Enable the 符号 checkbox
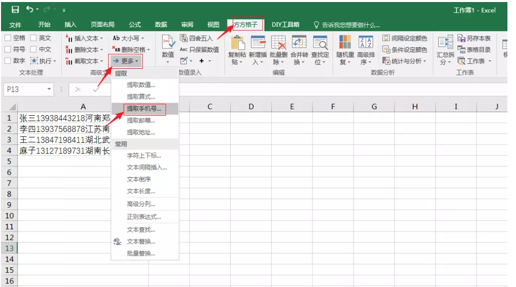516x287 pixels. [x=8, y=50]
